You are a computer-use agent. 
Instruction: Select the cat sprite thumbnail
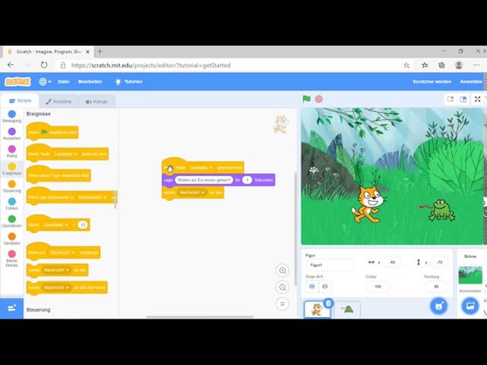(317, 309)
